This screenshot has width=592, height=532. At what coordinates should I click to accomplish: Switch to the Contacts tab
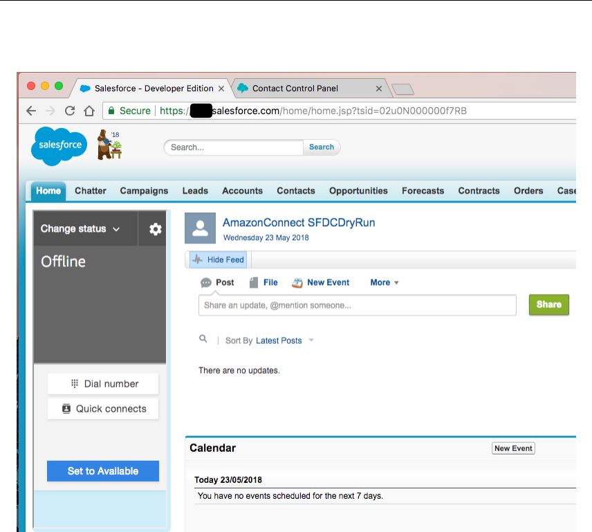[296, 191]
